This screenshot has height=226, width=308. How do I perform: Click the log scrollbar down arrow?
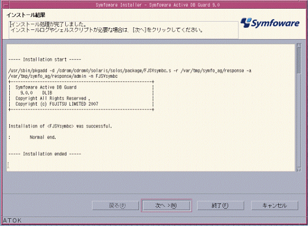pyautogui.click(x=299, y=169)
